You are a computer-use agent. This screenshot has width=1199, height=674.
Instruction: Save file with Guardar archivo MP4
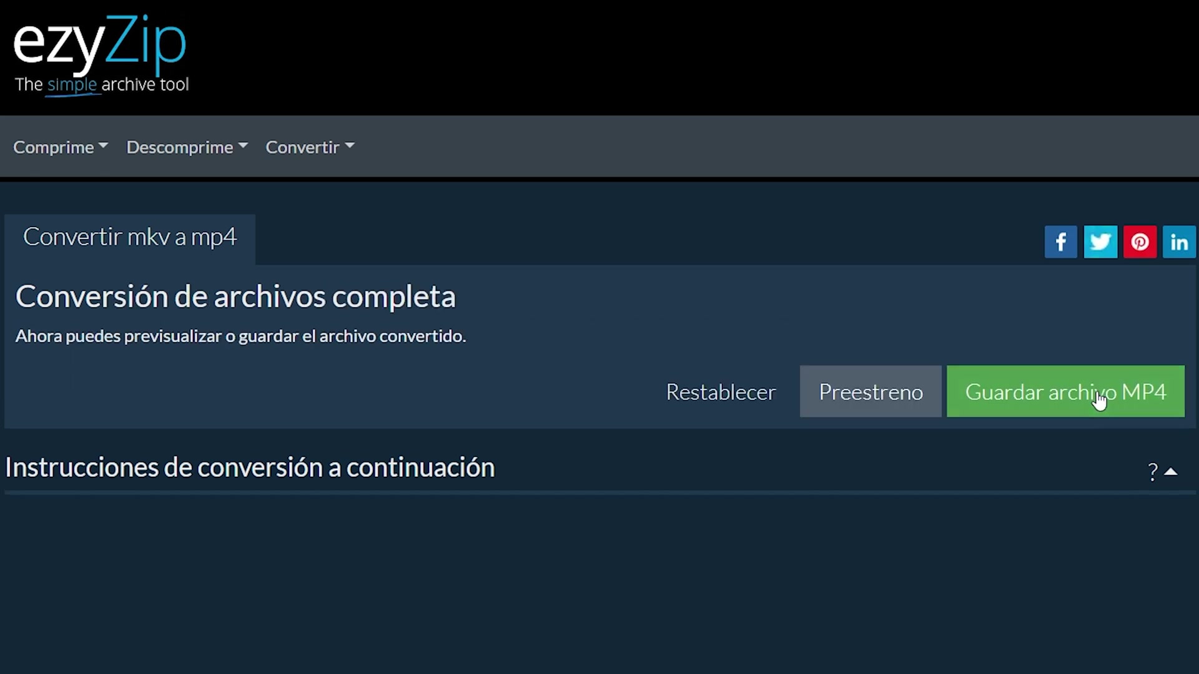point(1065,392)
